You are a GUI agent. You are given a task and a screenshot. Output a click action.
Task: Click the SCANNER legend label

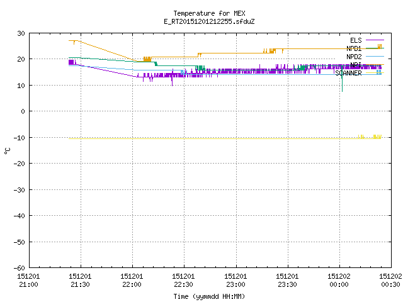point(348,73)
